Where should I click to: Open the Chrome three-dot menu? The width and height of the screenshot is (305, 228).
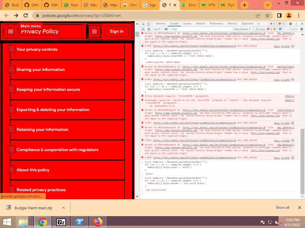[298, 15]
